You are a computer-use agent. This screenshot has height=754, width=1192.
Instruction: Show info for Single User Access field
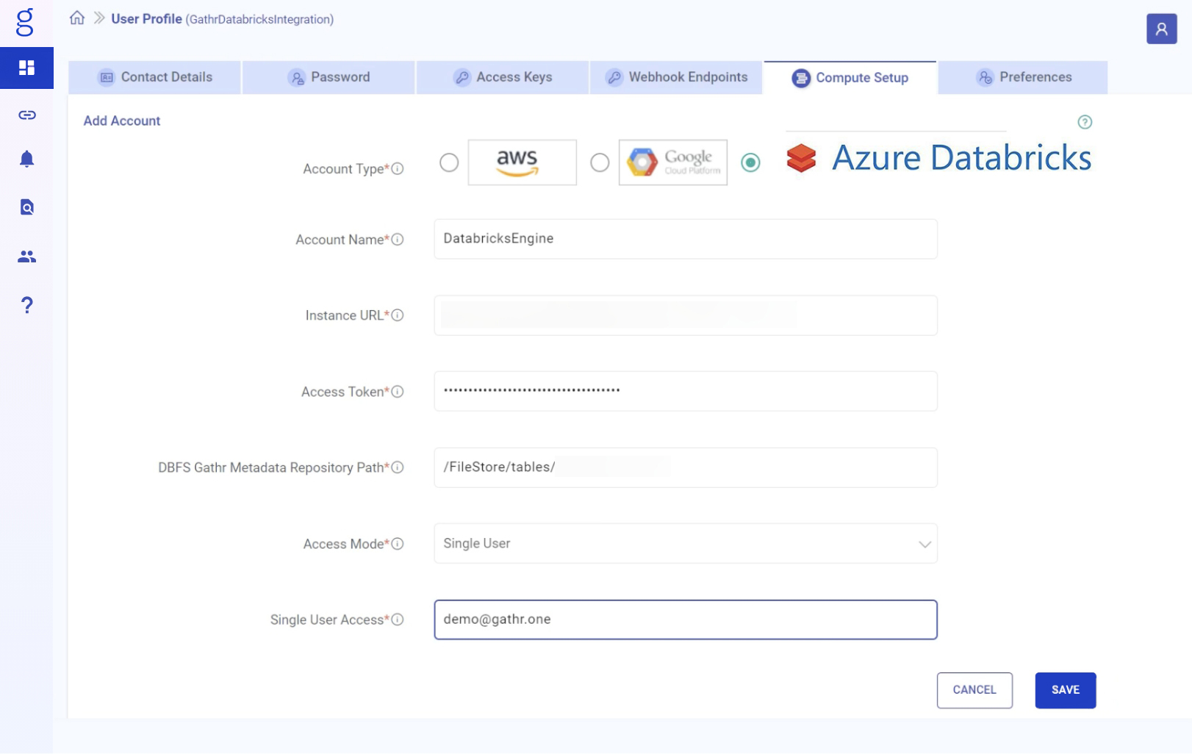398,619
